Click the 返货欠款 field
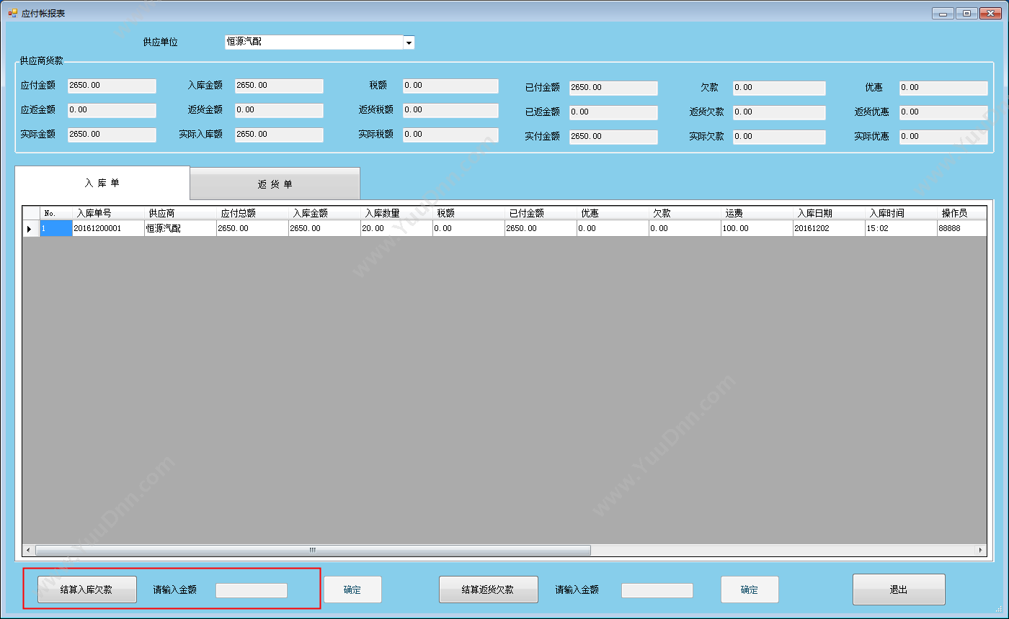Screen dimensions: 1009x619 [779, 112]
